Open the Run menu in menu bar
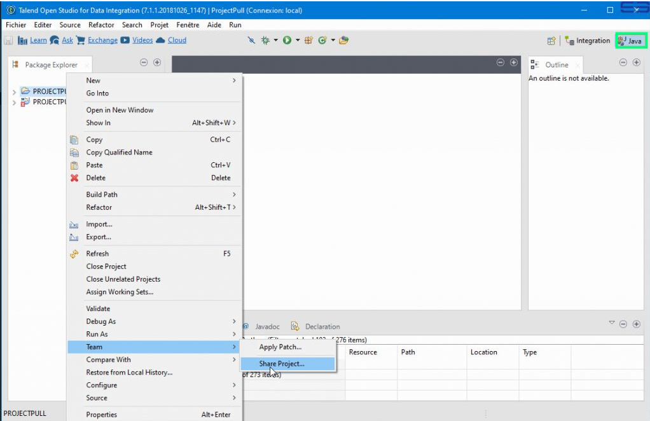Screen dimensions: 650x421 pyautogui.click(x=235, y=25)
